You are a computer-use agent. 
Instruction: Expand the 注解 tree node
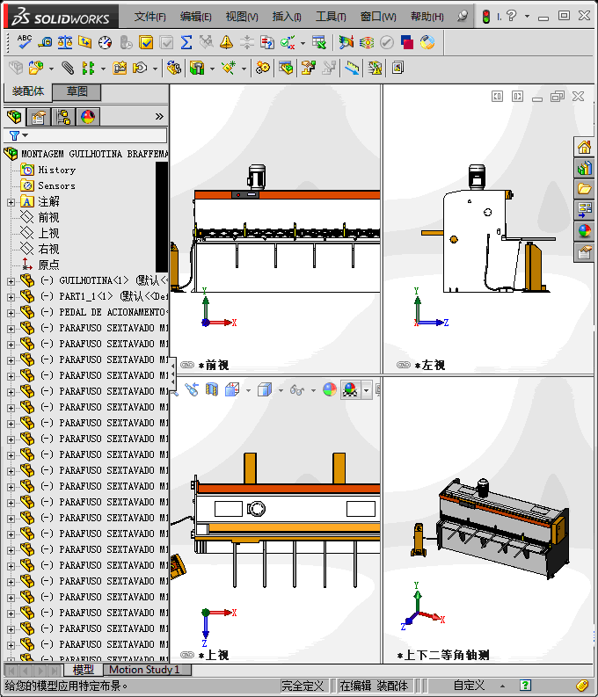coord(11,202)
